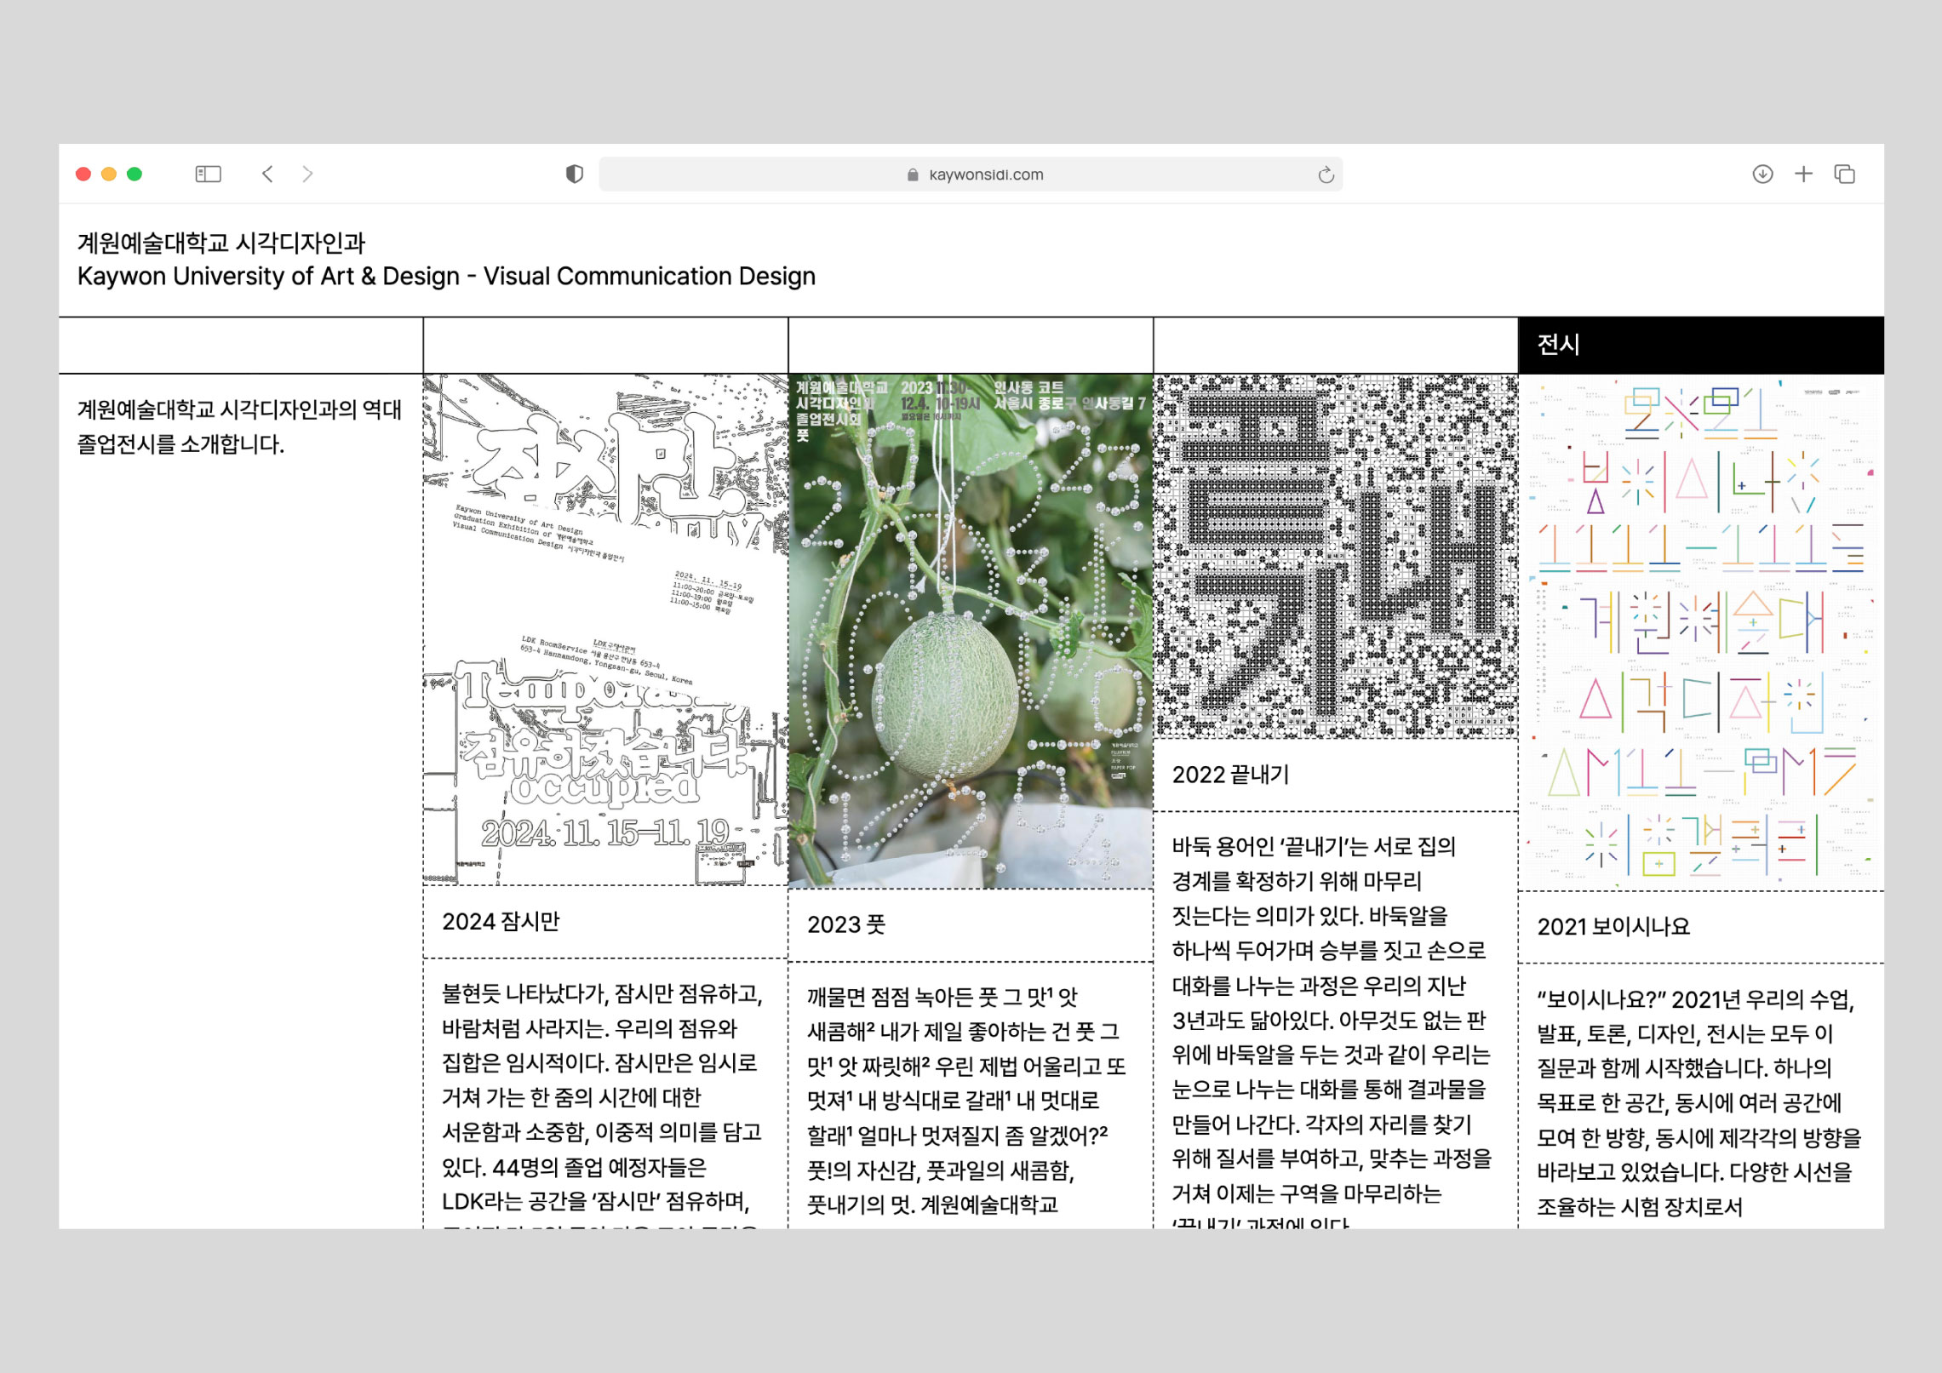Click the Kaywon University of Art & Design heading
Screen dimensions: 1942x1373
[x=446, y=277]
